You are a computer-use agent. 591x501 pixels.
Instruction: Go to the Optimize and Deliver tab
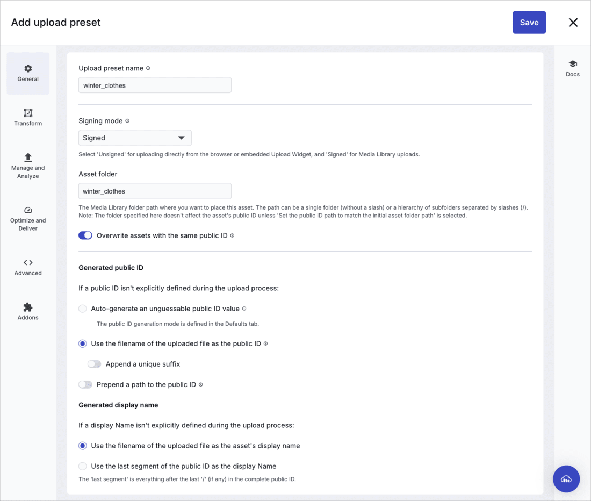28,219
